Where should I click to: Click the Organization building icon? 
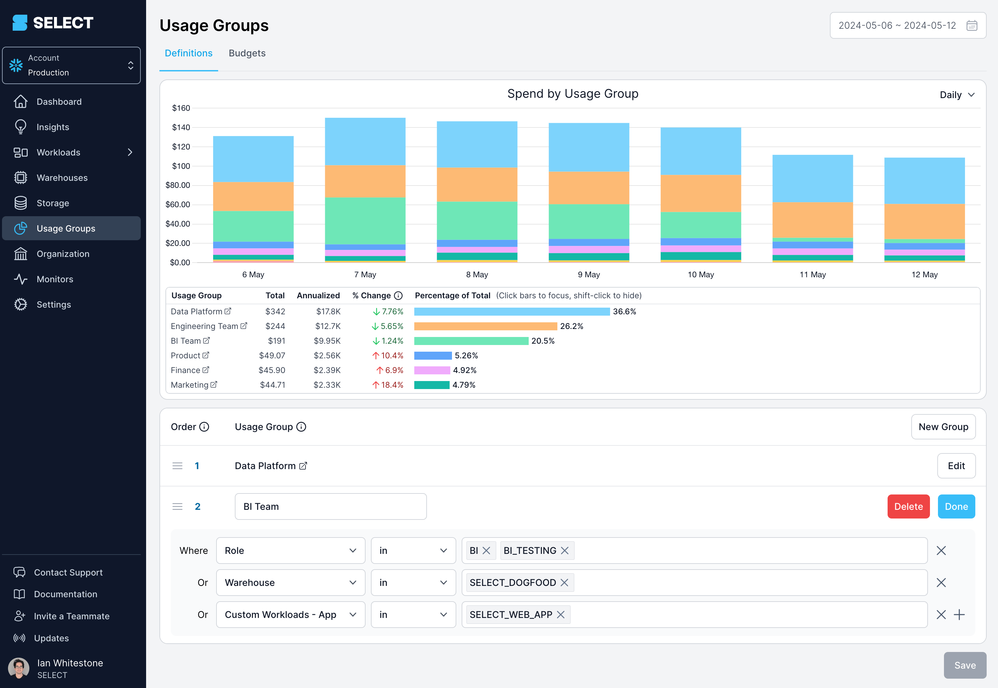tap(21, 254)
